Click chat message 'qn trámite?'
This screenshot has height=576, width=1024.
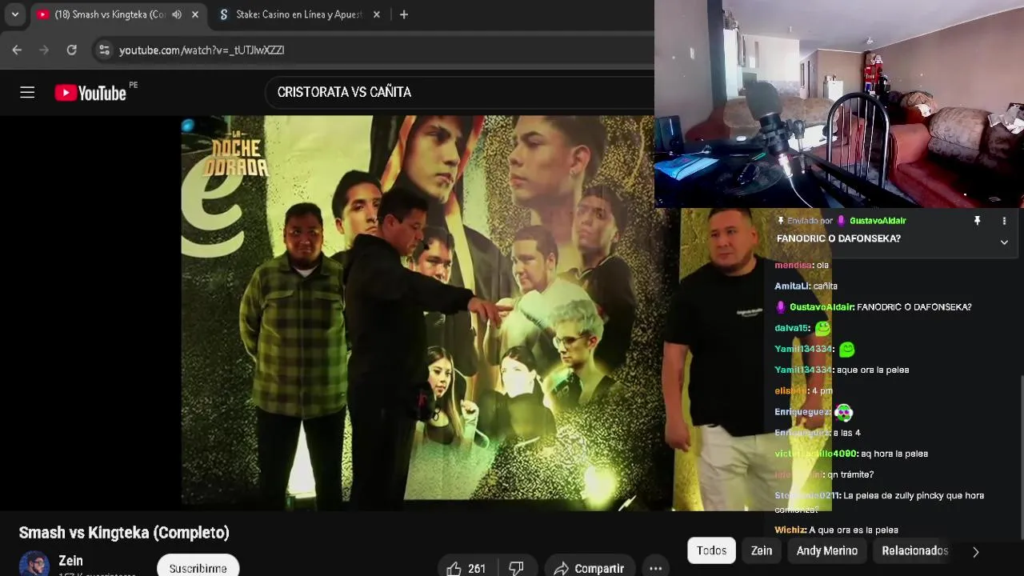850,474
